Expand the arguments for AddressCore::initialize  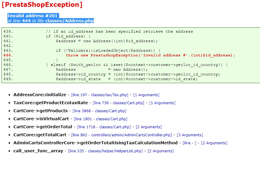pos(146,95)
